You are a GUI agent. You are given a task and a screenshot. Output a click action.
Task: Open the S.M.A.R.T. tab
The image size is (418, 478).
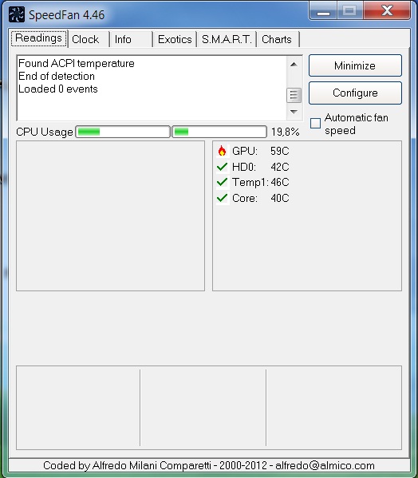(227, 39)
